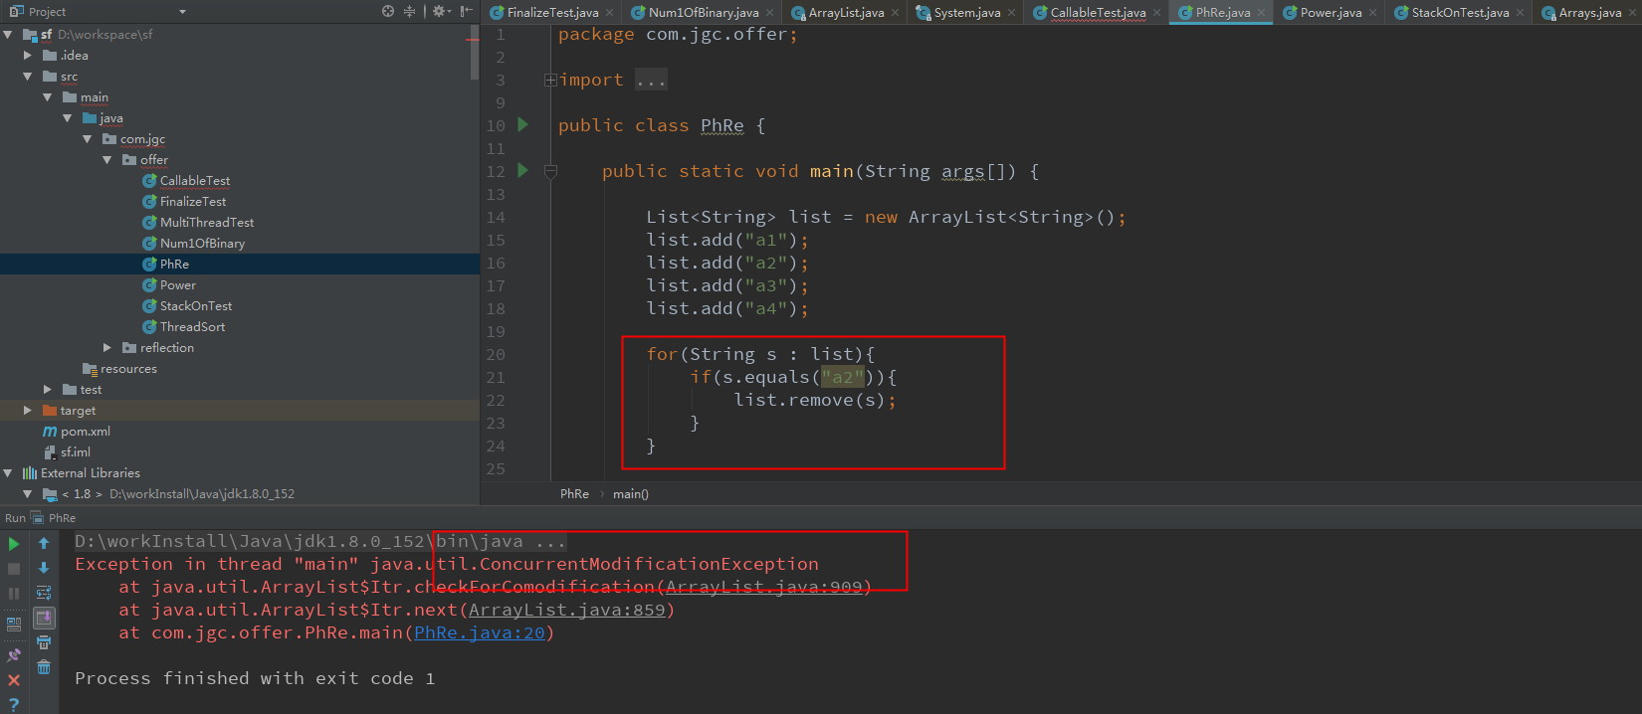This screenshot has height=714, width=1642.
Task: Close the PhRe.java editor tab
Action: tap(1261, 13)
